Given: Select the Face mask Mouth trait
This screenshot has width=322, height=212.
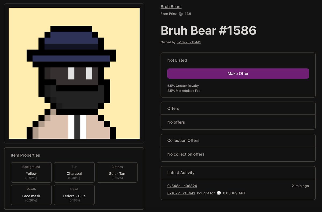Looking at the screenshot, I should click(31, 195).
